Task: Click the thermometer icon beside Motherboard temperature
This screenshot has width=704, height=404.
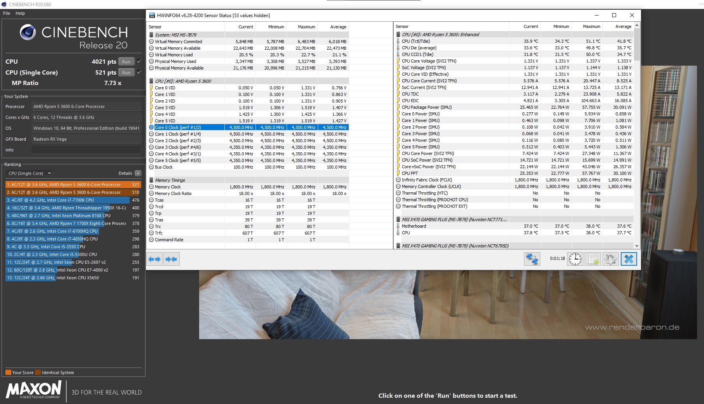Action: 398,226
